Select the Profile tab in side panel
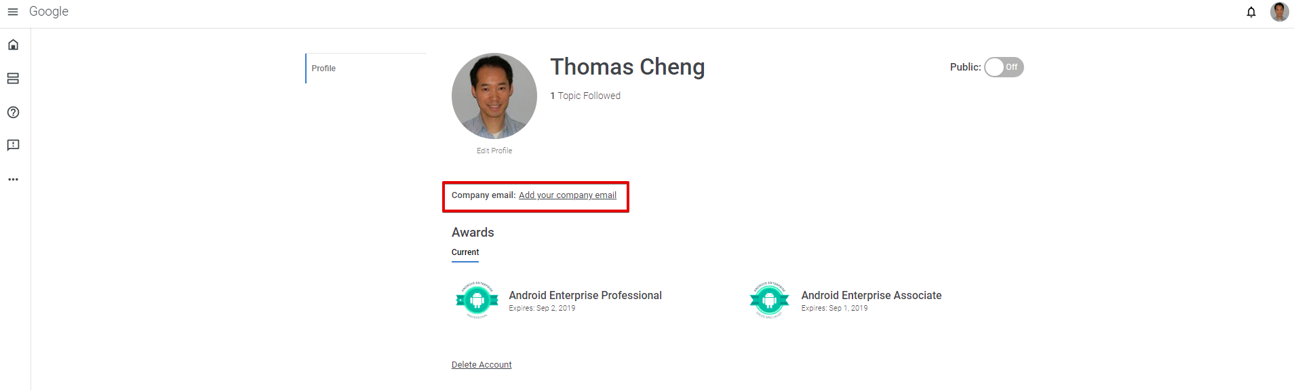The image size is (1294, 390). click(323, 69)
